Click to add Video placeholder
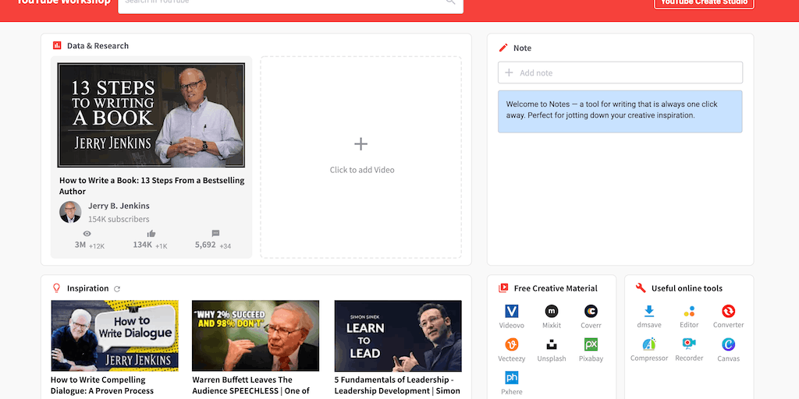799x399 pixels. click(361, 156)
